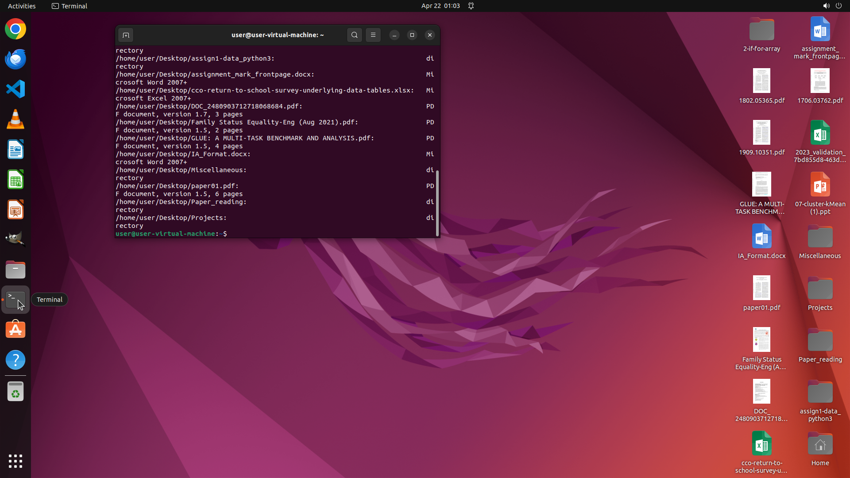Toggle the notification bell icon
The image size is (850, 478).
(471, 6)
